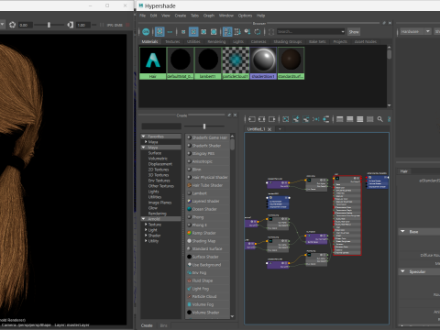Collapse the Specular section in Property Editor
Screen dimensions: 440x330
(402, 271)
